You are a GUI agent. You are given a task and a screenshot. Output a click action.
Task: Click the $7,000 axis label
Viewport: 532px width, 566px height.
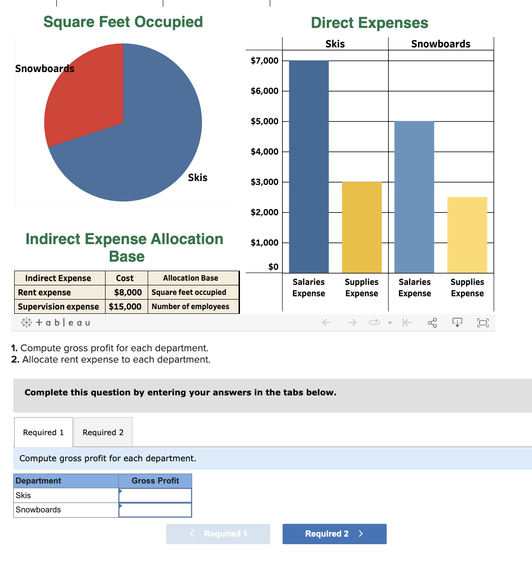click(265, 60)
